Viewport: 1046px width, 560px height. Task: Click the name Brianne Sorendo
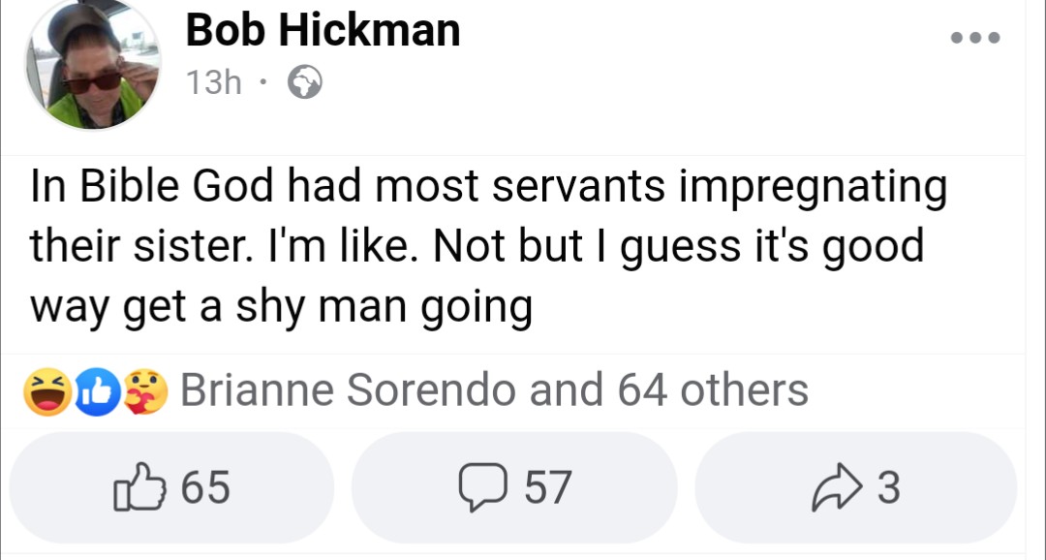347,390
